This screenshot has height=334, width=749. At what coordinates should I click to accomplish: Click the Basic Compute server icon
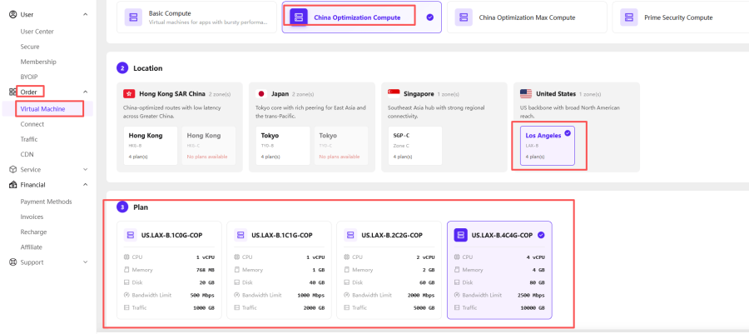(x=133, y=17)
